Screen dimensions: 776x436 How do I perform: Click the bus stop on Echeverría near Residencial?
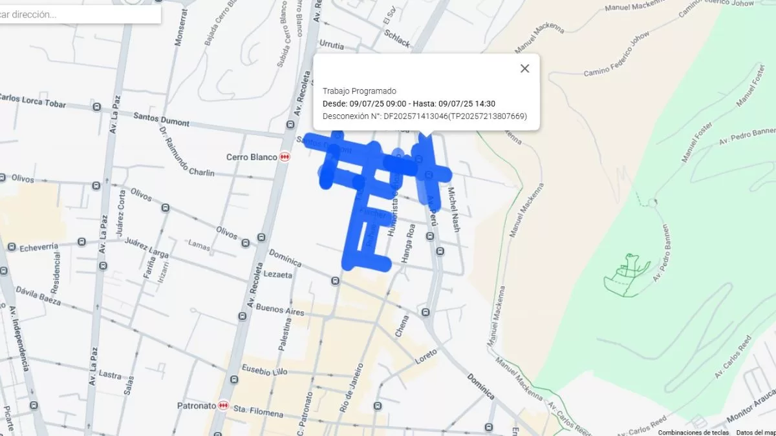coord(81,242)
